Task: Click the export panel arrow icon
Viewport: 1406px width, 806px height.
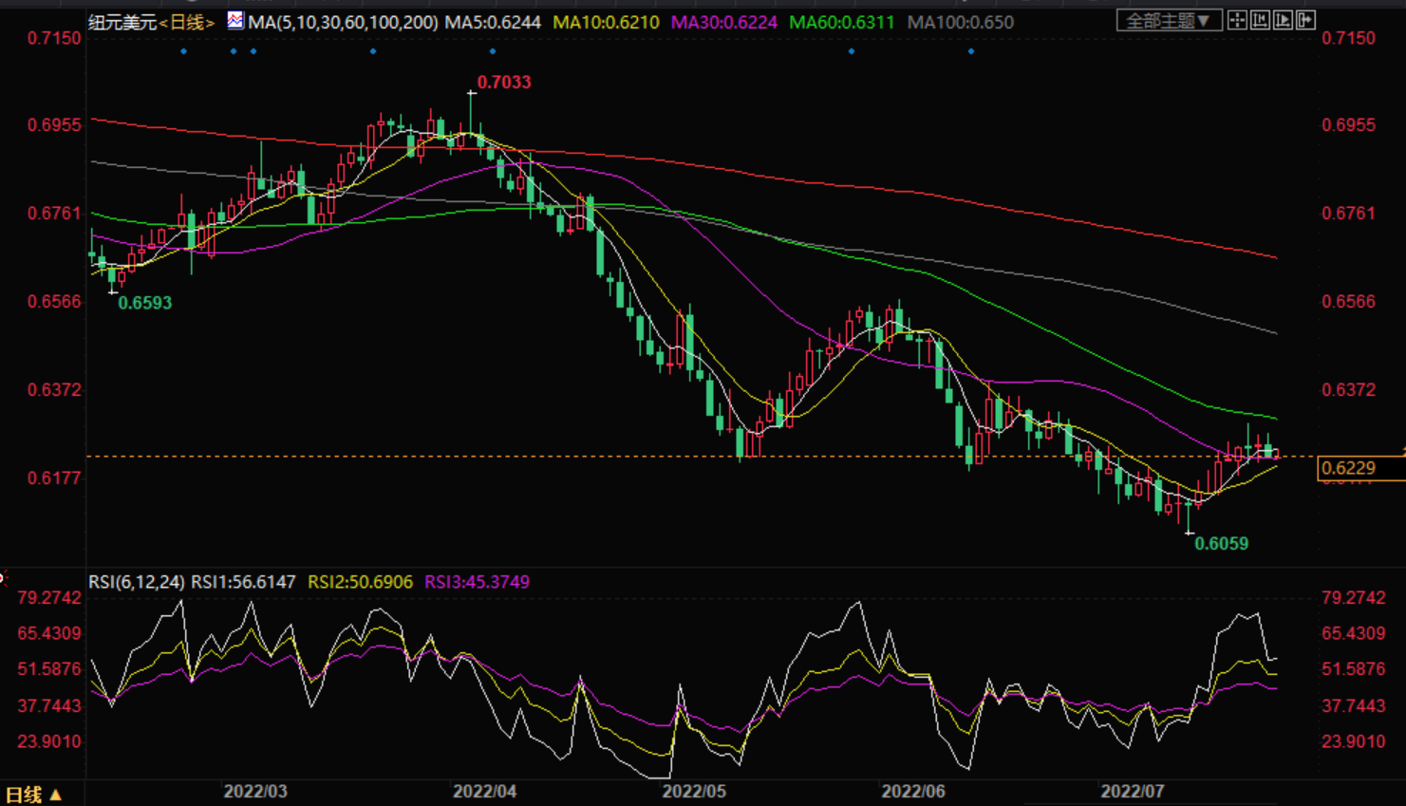Action: tap(1305, 20)
